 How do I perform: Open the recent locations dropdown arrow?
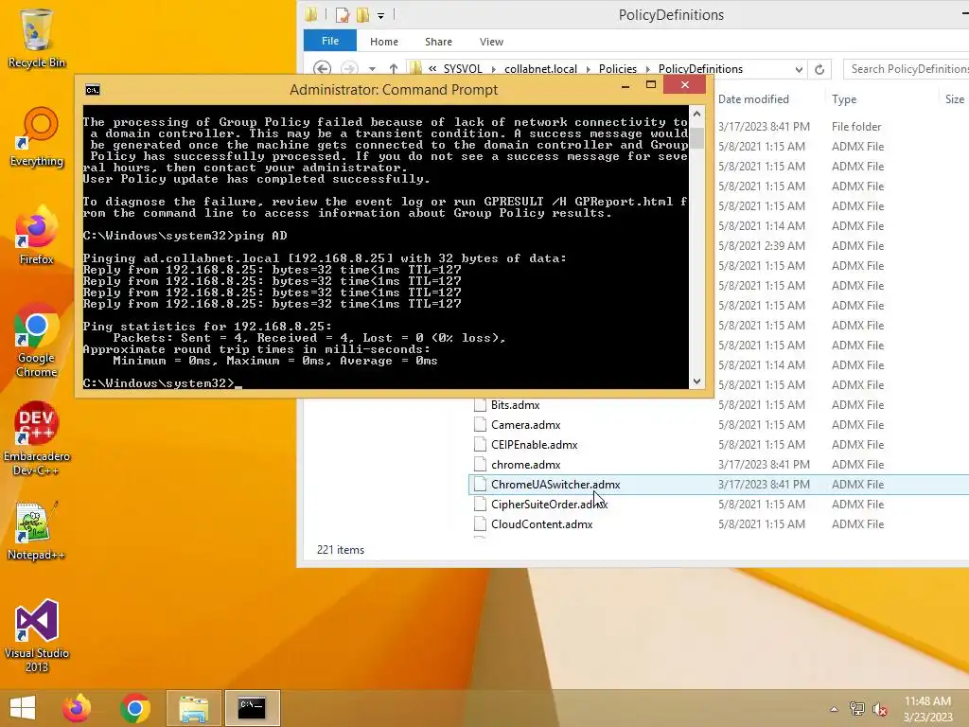click(372, 69)
